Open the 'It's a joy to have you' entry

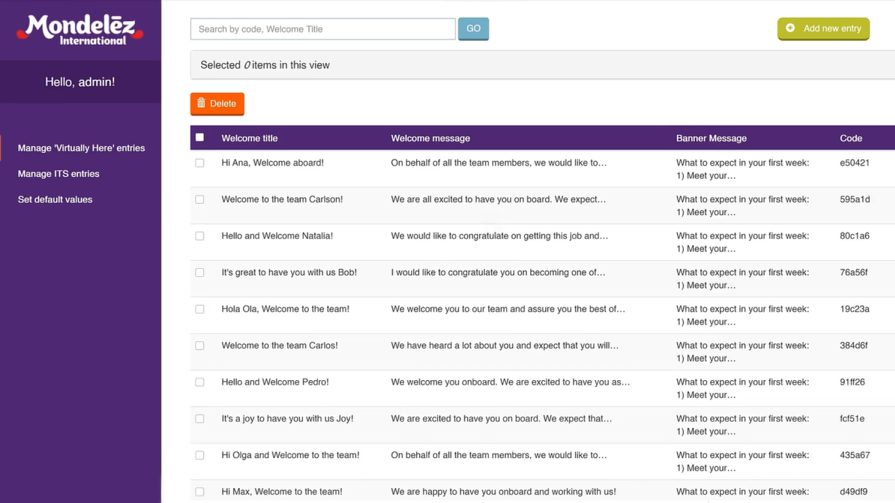287,419
